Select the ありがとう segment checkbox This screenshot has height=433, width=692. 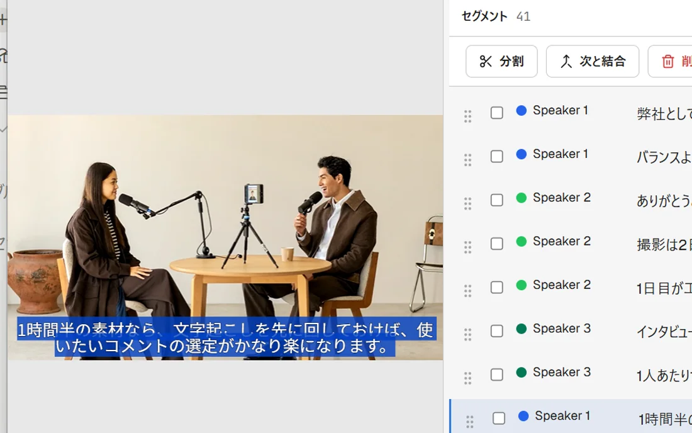click(497, 200)
